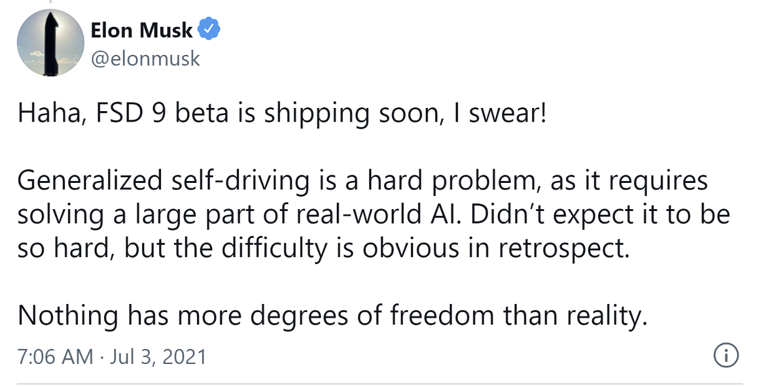Image resolution: width=766 pixels, height=387 pixels.
Task: Click the gray divider line below the timestamp
Action: [x=380, y=383]
